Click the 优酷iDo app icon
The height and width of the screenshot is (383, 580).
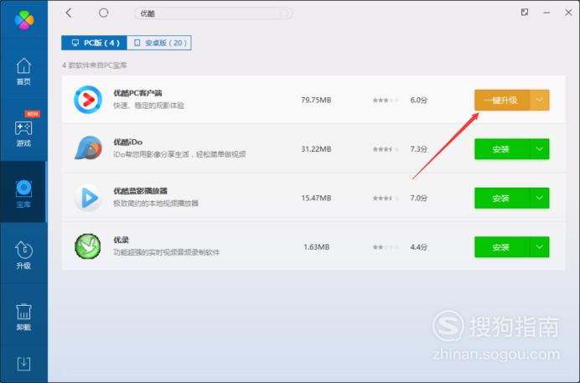click(x=88, y=148)
